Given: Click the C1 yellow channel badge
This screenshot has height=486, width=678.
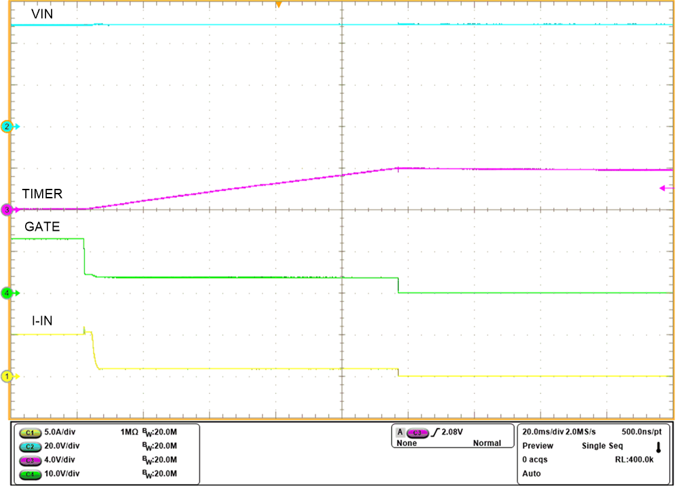Looking at the screenshot, I should click(x=29, y=432).
